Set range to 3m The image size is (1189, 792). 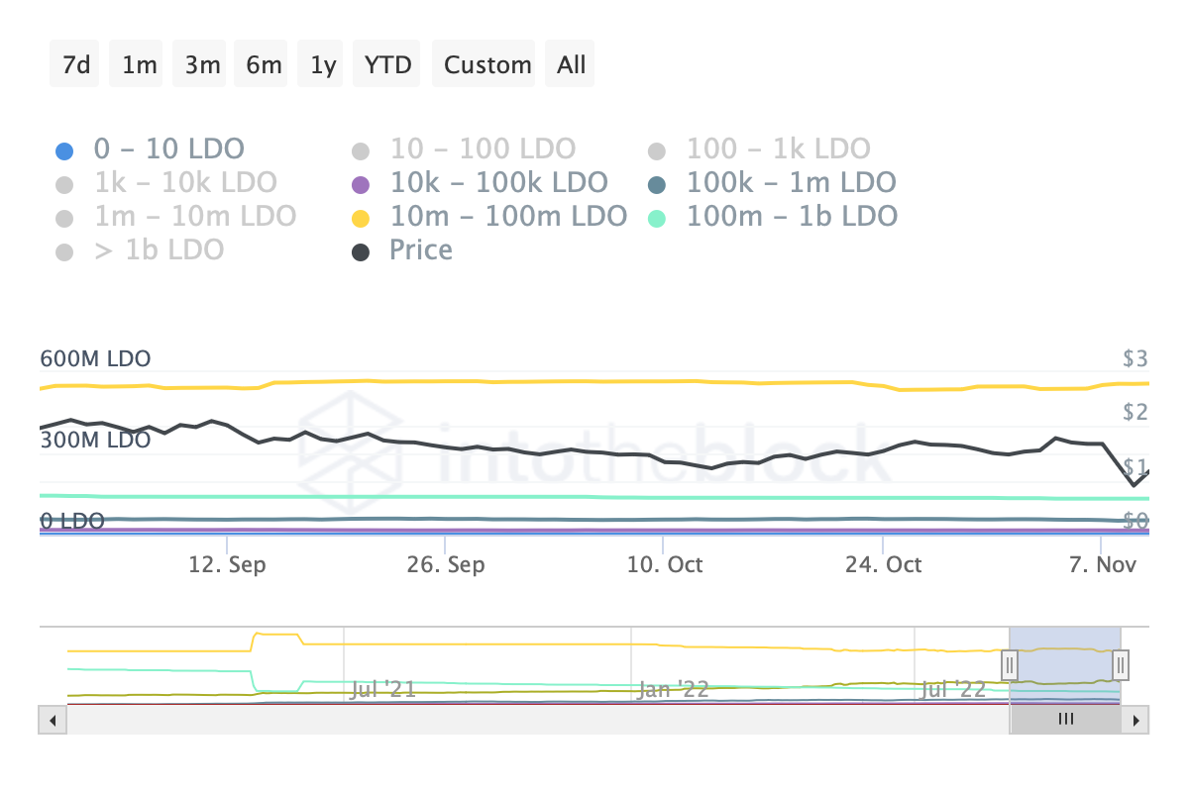202,65
